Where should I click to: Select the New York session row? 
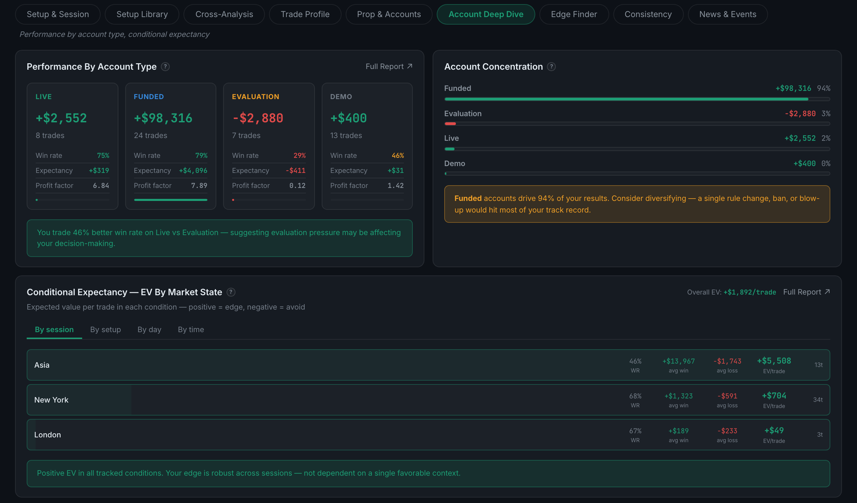pos(428,400)
